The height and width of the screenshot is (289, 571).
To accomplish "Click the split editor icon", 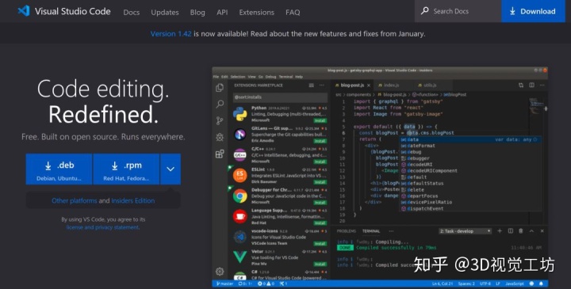I will coord(531,86).
